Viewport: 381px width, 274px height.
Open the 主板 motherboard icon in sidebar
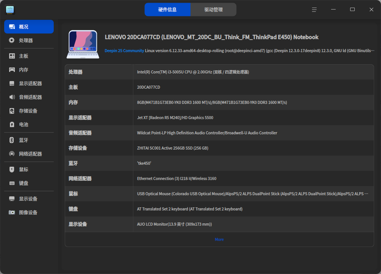(12, 56)
